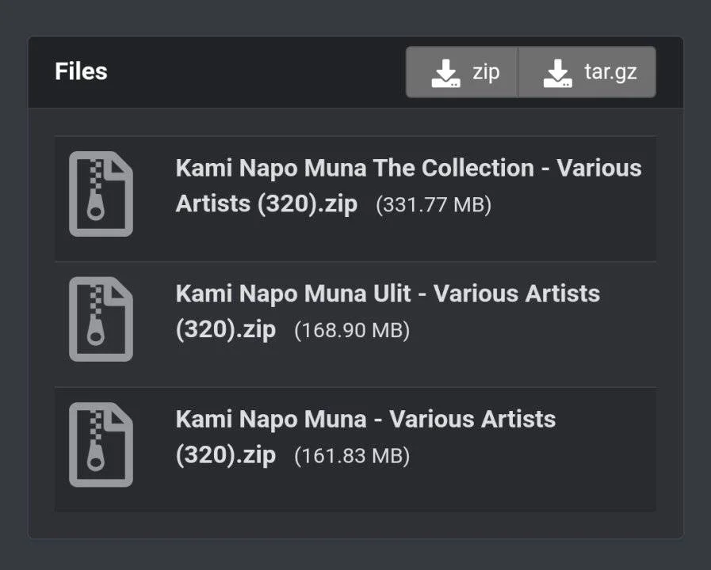Click the 331.77 MB size label
The image size is (711, 570).
point(434,204)
